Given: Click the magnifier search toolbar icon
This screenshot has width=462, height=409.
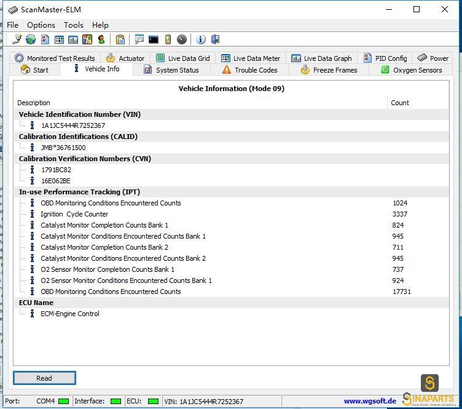Looking at the screenshot, I should tap(139, 39).
